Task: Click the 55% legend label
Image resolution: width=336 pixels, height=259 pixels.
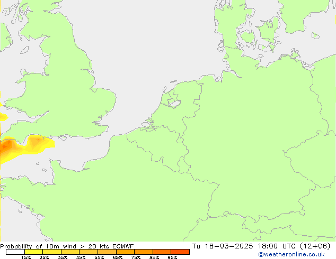Action: click(99, 257)
